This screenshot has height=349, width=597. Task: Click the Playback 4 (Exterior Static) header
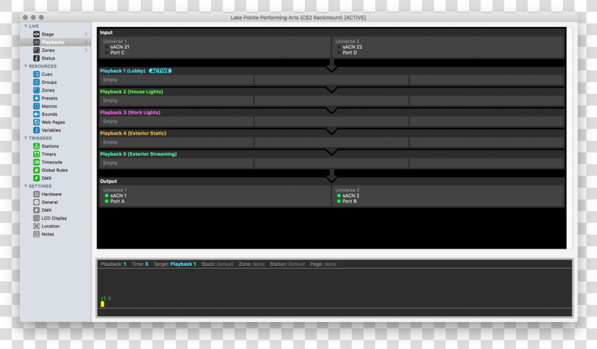[x=133, y=133]
